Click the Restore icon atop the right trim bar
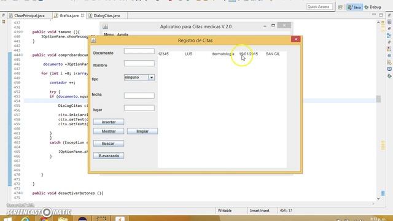Image resolution: width=393 pixels, height=221 pixels. 389,15
